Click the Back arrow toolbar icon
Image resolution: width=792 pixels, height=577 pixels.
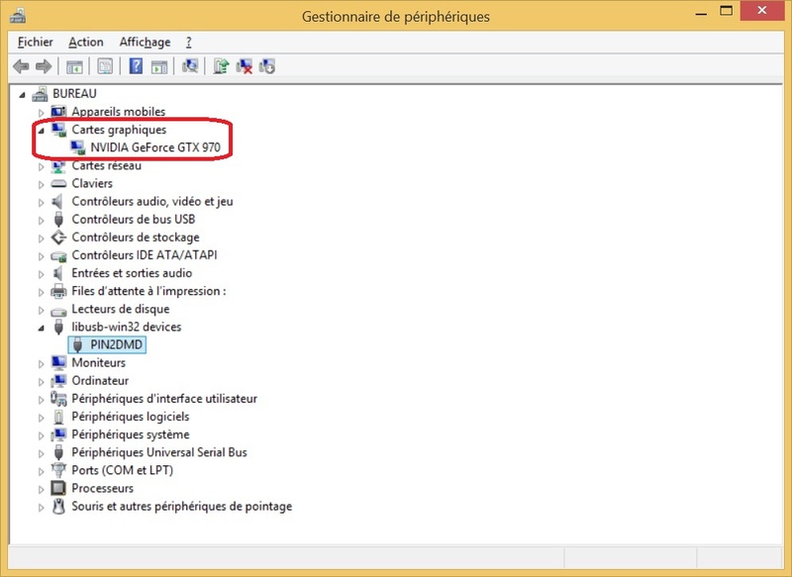(21, 66)
